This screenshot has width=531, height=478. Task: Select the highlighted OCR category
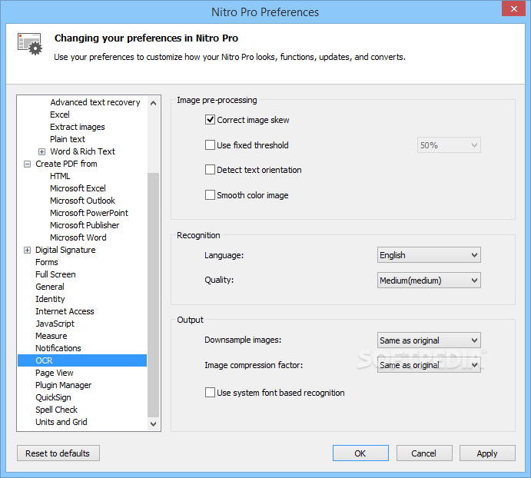tap(82, 360)
